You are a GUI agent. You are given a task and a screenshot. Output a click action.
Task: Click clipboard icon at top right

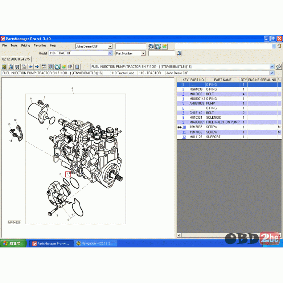pos(279,46)
